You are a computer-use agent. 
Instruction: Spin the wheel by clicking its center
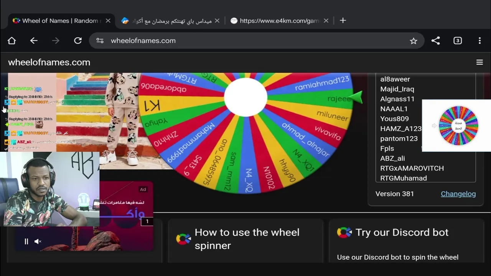click(x=245, y=97)
